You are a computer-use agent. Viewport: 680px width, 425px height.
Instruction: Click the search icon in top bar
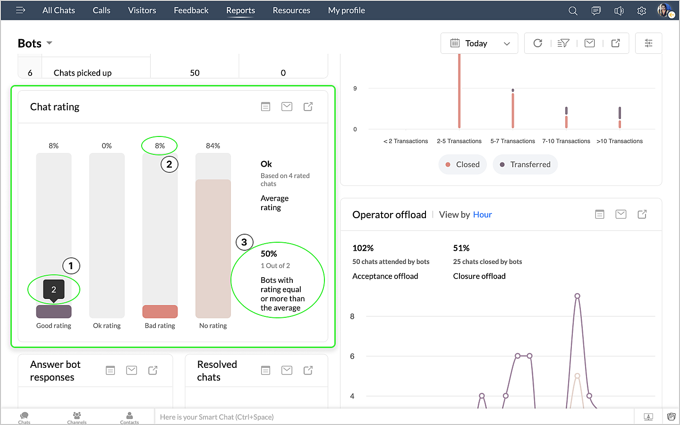(573, 11)
